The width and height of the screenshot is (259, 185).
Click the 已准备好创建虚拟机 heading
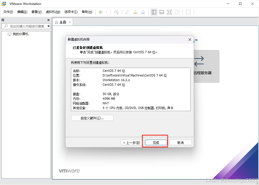tap(88, 48)
